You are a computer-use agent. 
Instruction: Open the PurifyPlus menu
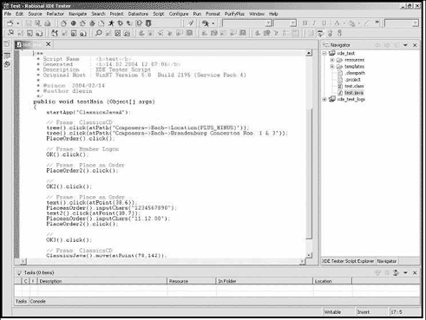coord(234,14)
